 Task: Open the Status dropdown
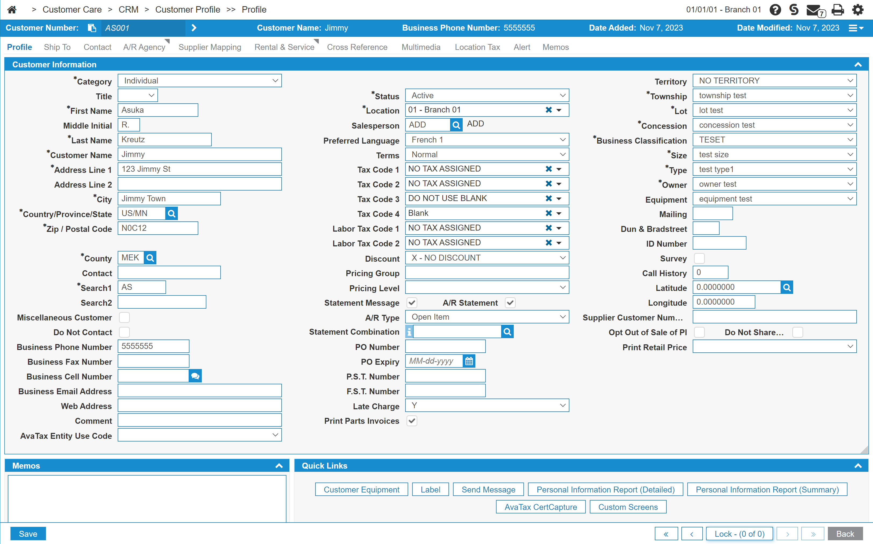(x=487, y=95)
